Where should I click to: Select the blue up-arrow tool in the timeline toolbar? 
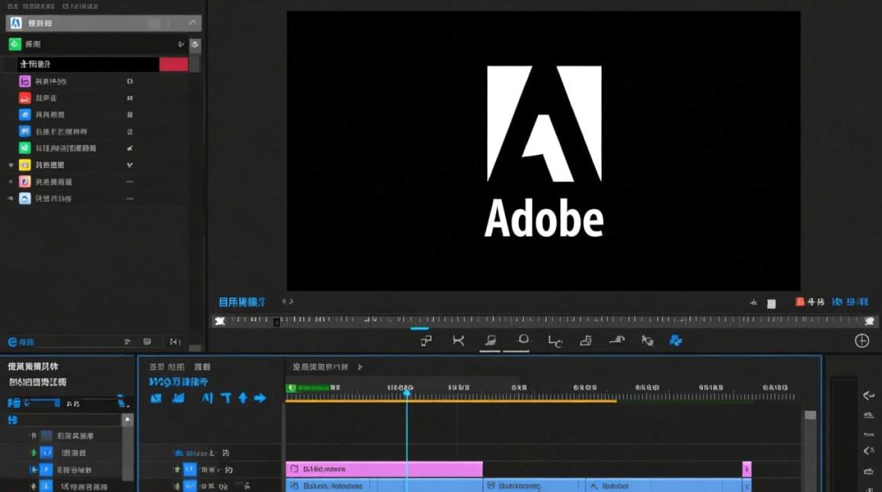[x=243, y=398]
